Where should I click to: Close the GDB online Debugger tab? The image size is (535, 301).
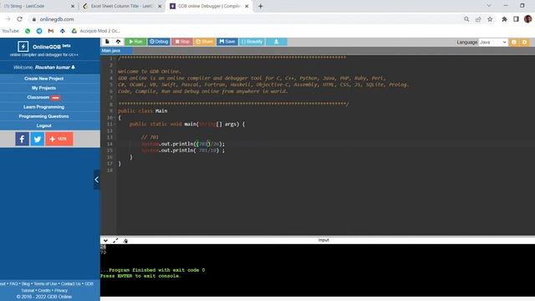(247, 6)
